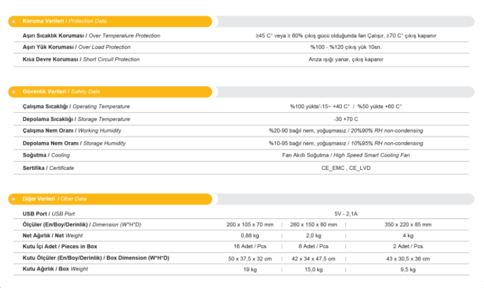
Task: Click the USB Port value 5V - 2,1A
Action: 346,214
